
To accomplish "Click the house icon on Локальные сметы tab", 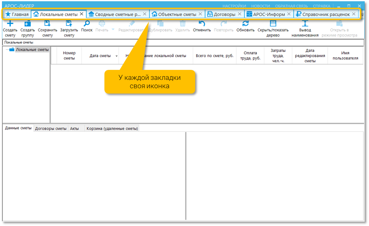I will point(36,14).
